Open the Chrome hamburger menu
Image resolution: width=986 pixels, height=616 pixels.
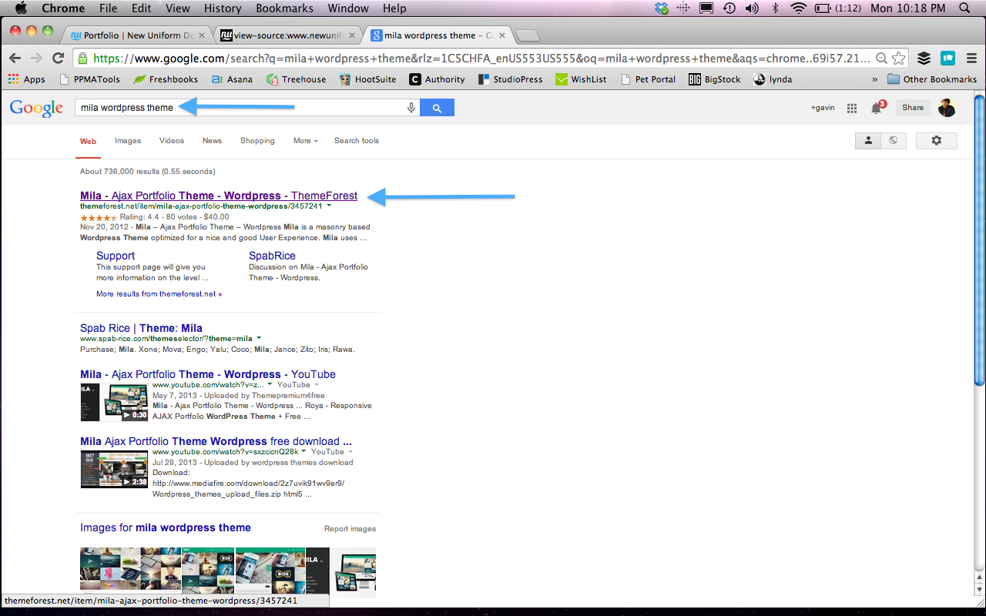click(x=971, y=59)
